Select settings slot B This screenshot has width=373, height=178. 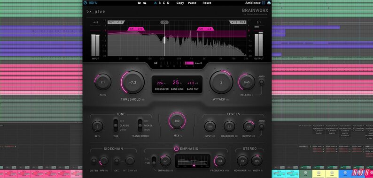[160, 3]
